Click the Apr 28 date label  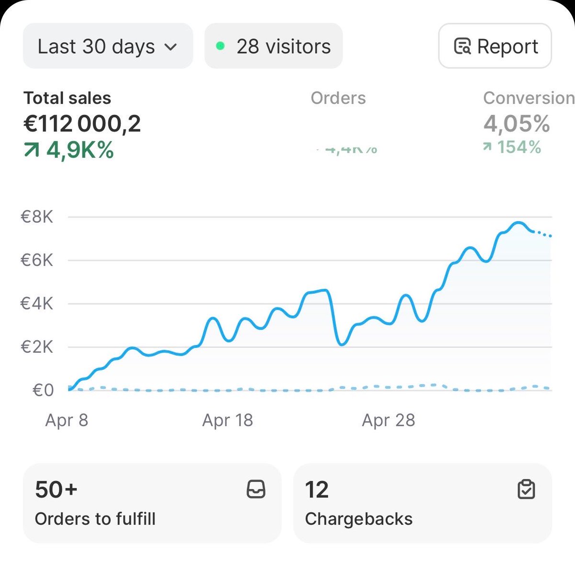coord(389,420)
